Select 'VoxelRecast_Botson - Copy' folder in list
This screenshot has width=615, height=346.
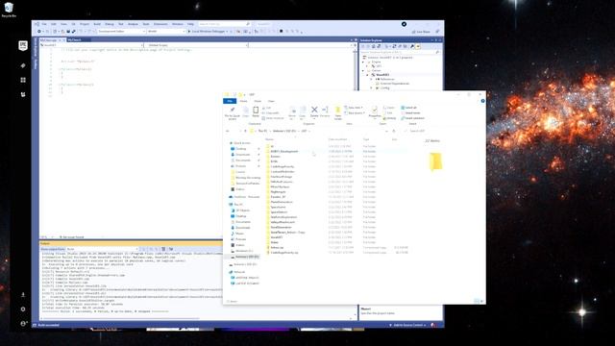pyautogui.click(x=287, y=233)
